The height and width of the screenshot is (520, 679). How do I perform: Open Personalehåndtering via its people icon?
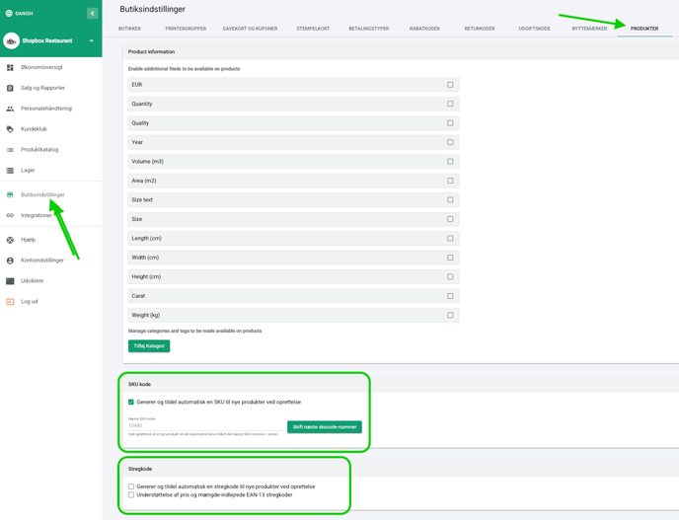tap(10, 109)
